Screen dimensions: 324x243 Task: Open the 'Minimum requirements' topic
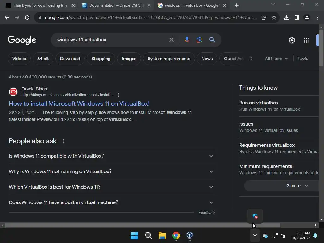(279, 170)
